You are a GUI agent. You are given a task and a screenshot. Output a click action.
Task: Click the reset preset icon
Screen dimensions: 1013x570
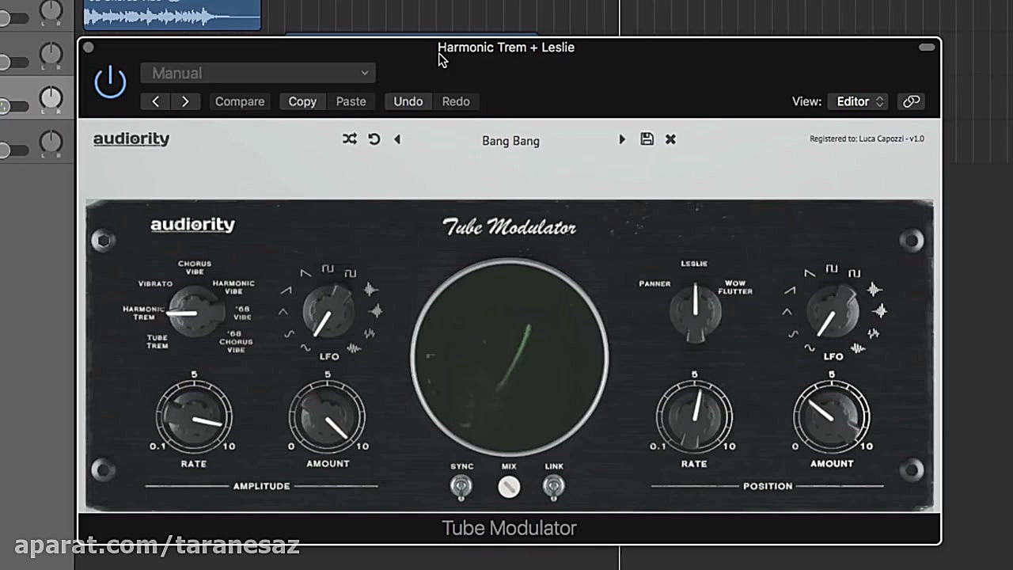pyautogui.click(x=374, y=139)
